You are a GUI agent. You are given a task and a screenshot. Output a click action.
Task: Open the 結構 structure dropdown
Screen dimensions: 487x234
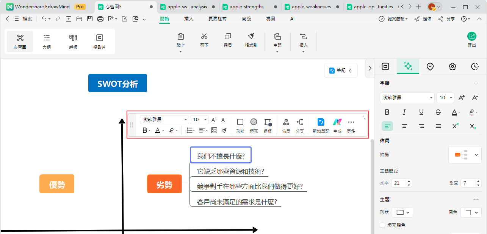[x=465, y=154]
